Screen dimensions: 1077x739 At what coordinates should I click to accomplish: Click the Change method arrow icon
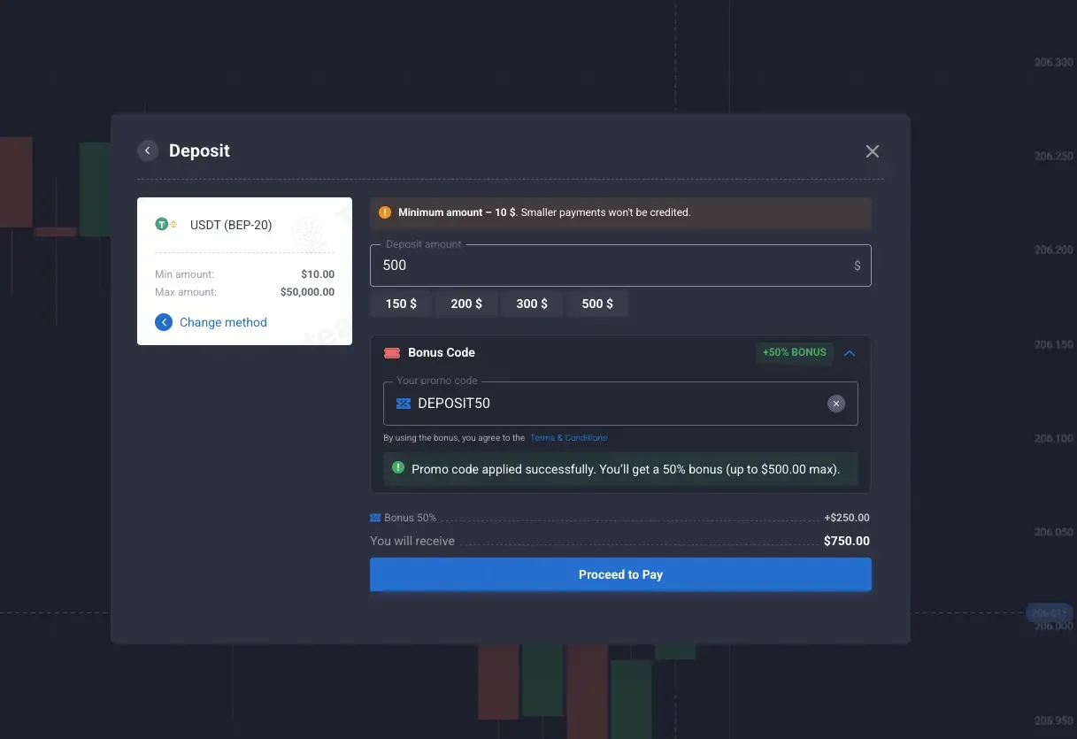tap(164, 322)
